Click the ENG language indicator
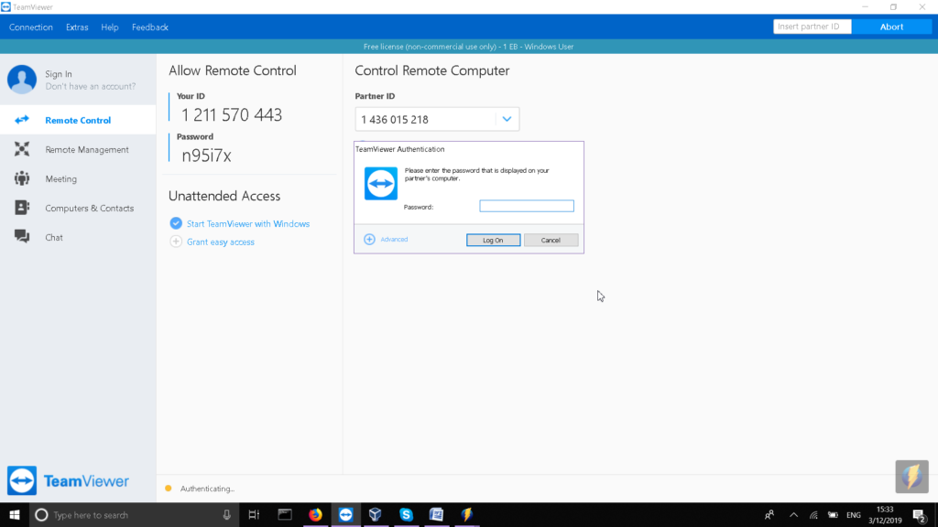The width and height of the screenshot is (938, 527). [x=854, y=514]
